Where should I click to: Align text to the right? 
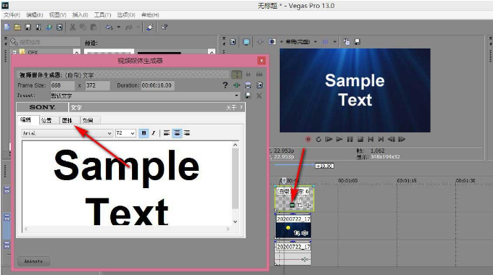pos(187,133)
